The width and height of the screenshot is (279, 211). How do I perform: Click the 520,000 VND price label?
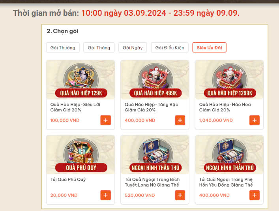pyautogui.click(x=140, y=195)
